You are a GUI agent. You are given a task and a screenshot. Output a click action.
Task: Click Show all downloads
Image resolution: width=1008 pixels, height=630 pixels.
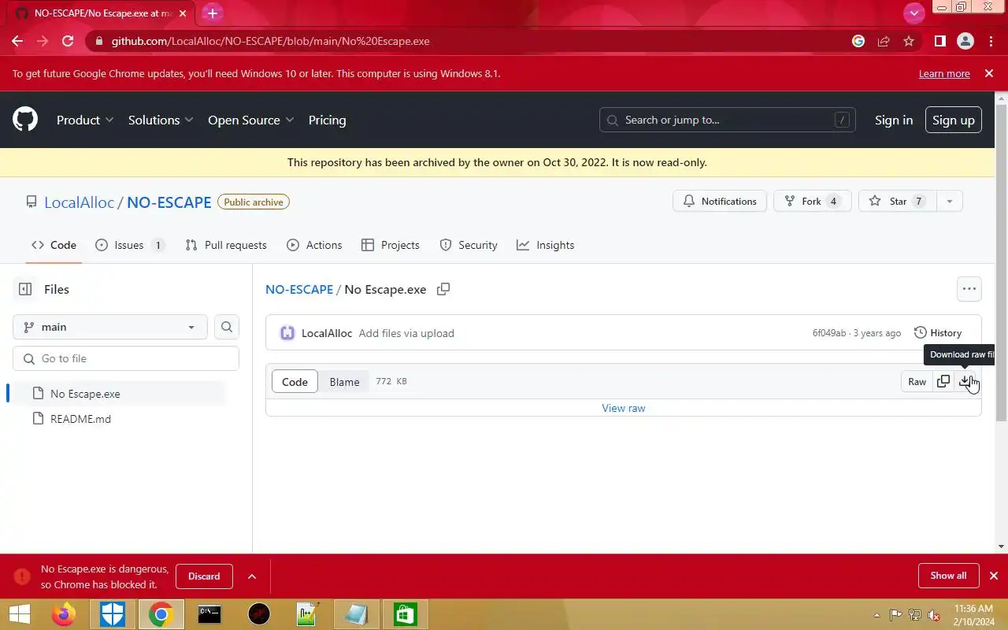(948, 576)
